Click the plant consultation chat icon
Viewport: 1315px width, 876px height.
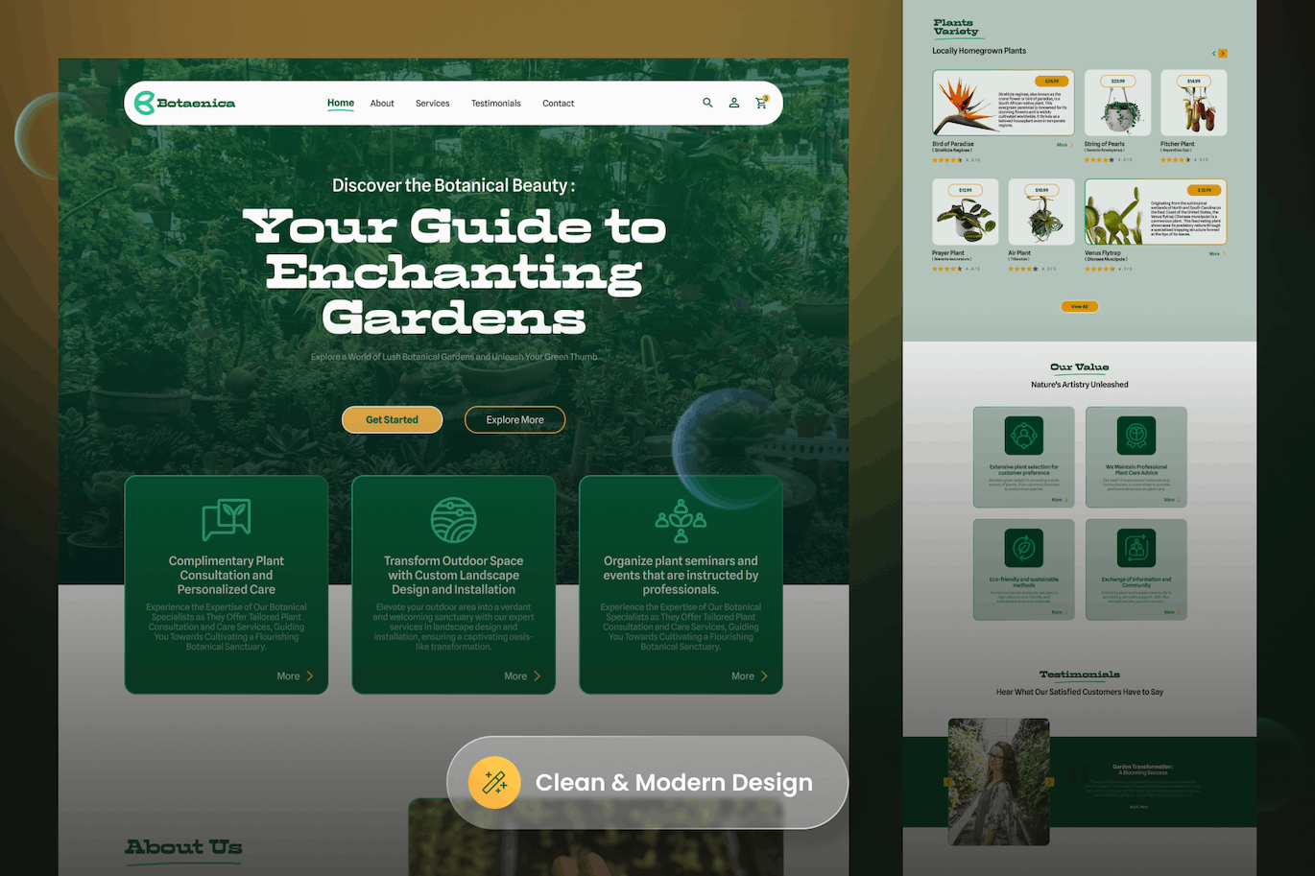pos(227,519)
